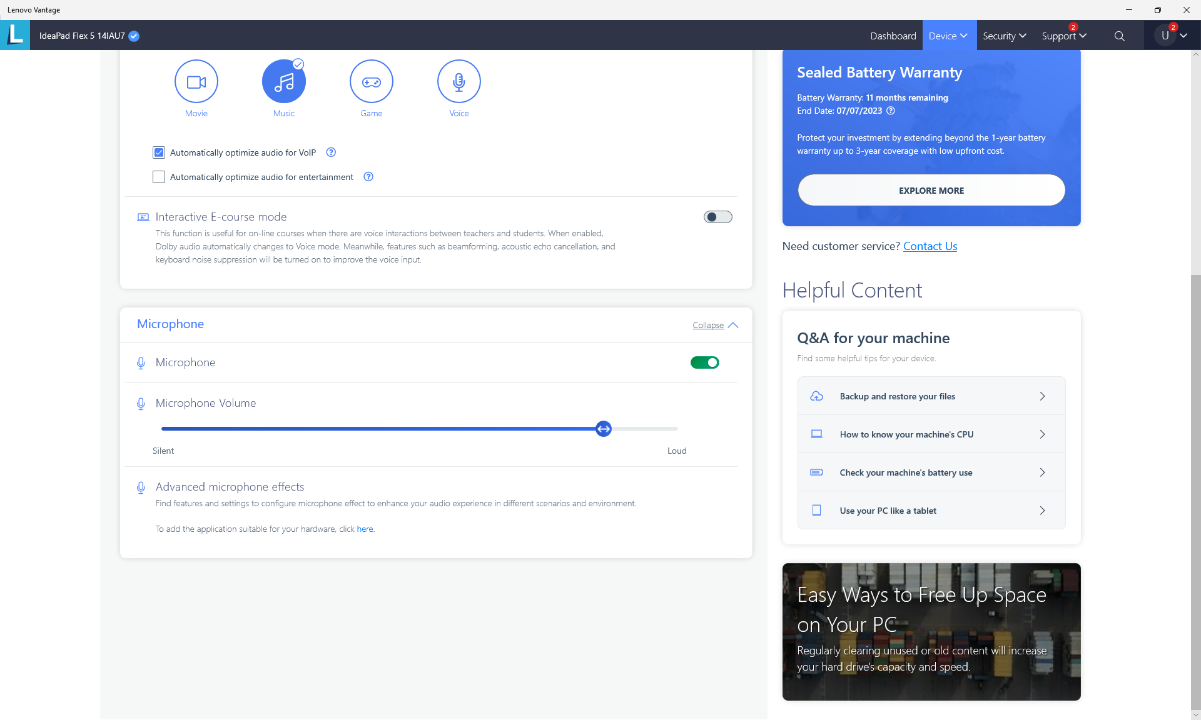Enable the Interactive E-course mode toggle

pos(718,217)
